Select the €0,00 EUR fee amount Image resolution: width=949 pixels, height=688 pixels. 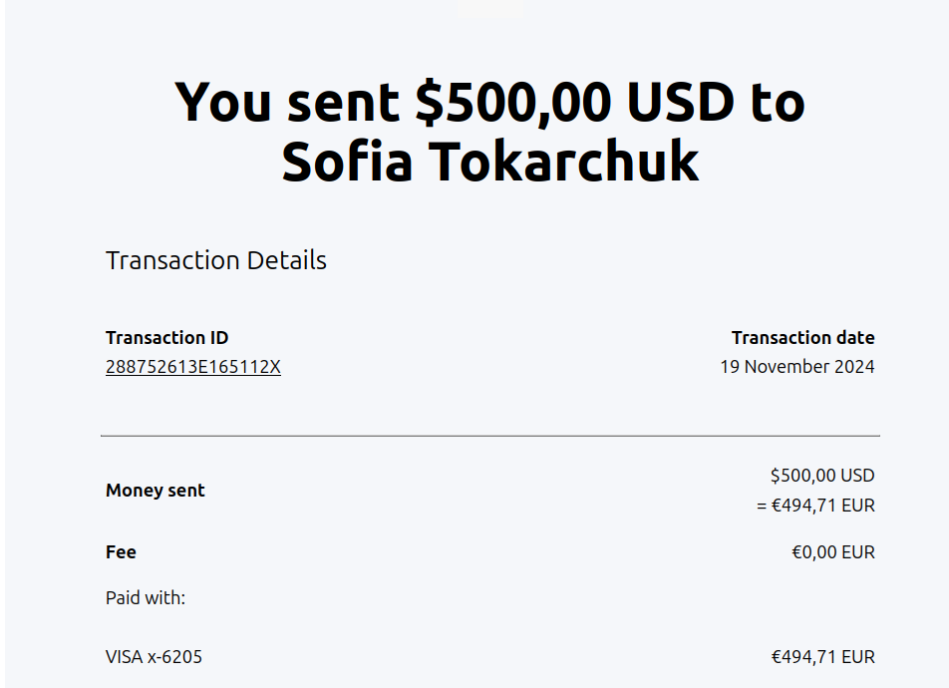pos(832,552)
